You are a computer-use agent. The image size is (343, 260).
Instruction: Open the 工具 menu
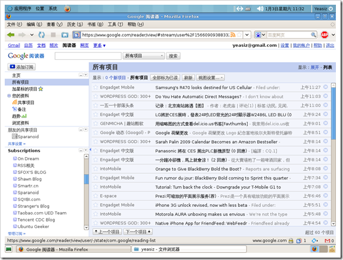coord(115,24)
